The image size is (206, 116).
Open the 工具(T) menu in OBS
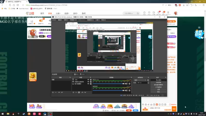pyautogui.click(x=98, y=20)
